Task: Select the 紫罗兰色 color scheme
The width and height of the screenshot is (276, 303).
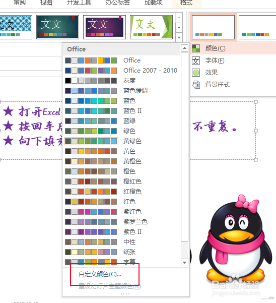Action: coord(121,222)
